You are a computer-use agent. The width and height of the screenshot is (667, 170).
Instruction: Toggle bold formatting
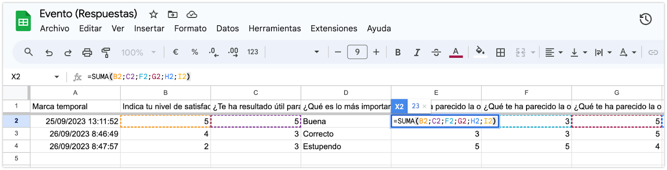point(398,52)
